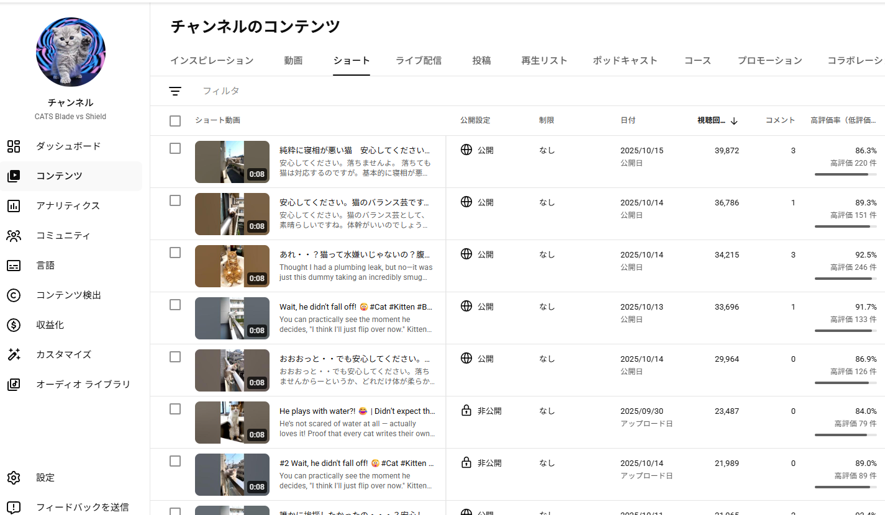Sort by views using the 視聴回数 column arrow
Screen dimensions: 885x515
point(734,121)
